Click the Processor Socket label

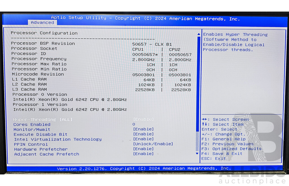tap(34, 48)
